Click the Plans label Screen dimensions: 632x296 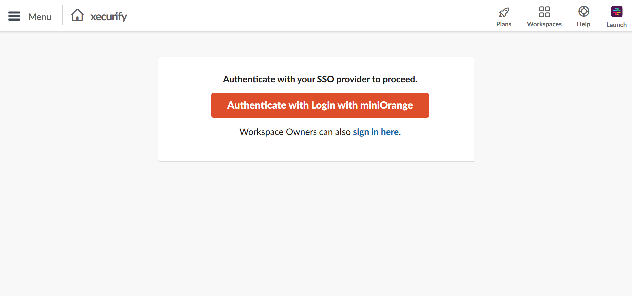tap(504, 24)
